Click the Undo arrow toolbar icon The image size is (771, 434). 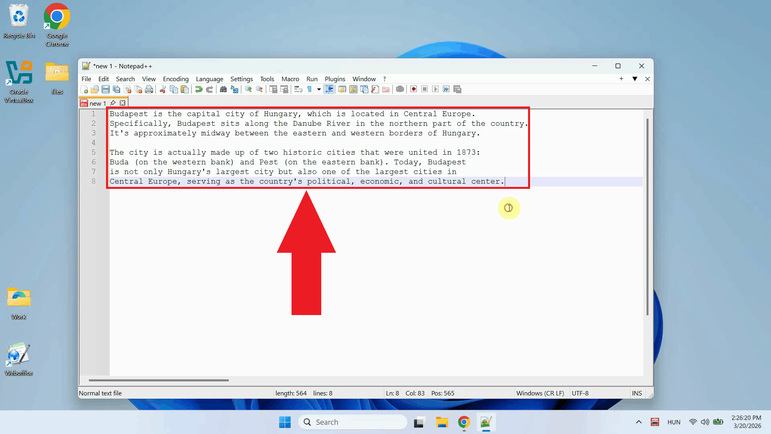[198, 89]
